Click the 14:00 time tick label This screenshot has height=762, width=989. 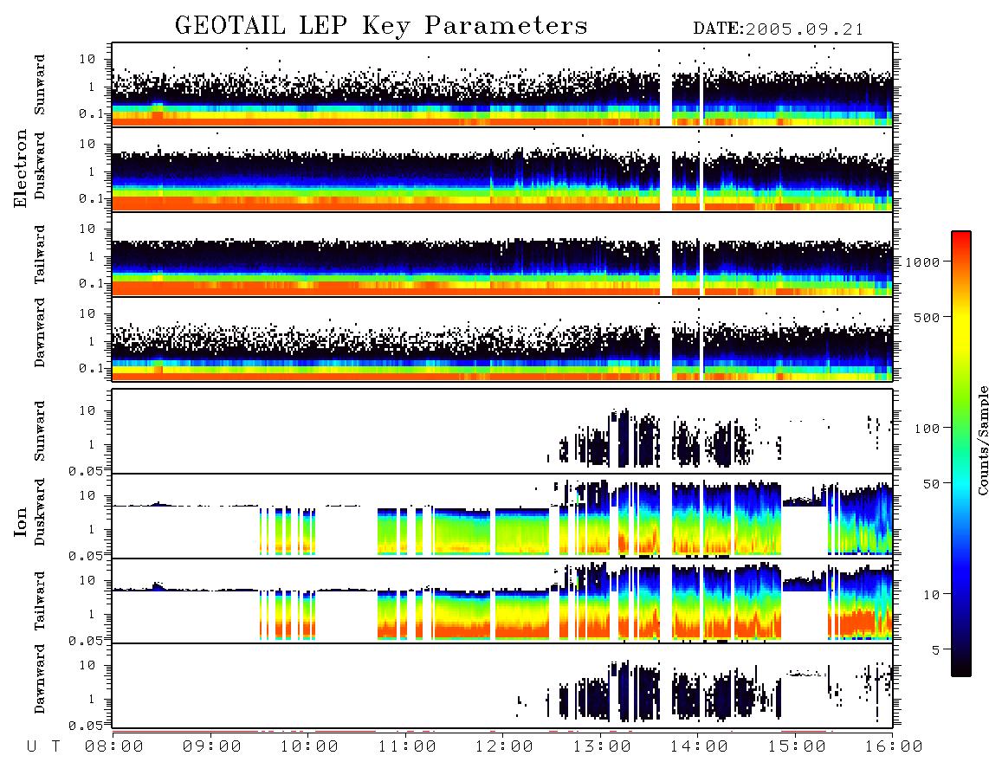(x=699, y=747)
